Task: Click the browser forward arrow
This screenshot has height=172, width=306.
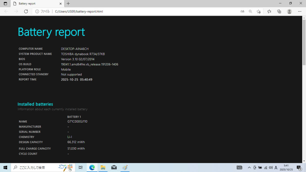Action: coord(16,11)
